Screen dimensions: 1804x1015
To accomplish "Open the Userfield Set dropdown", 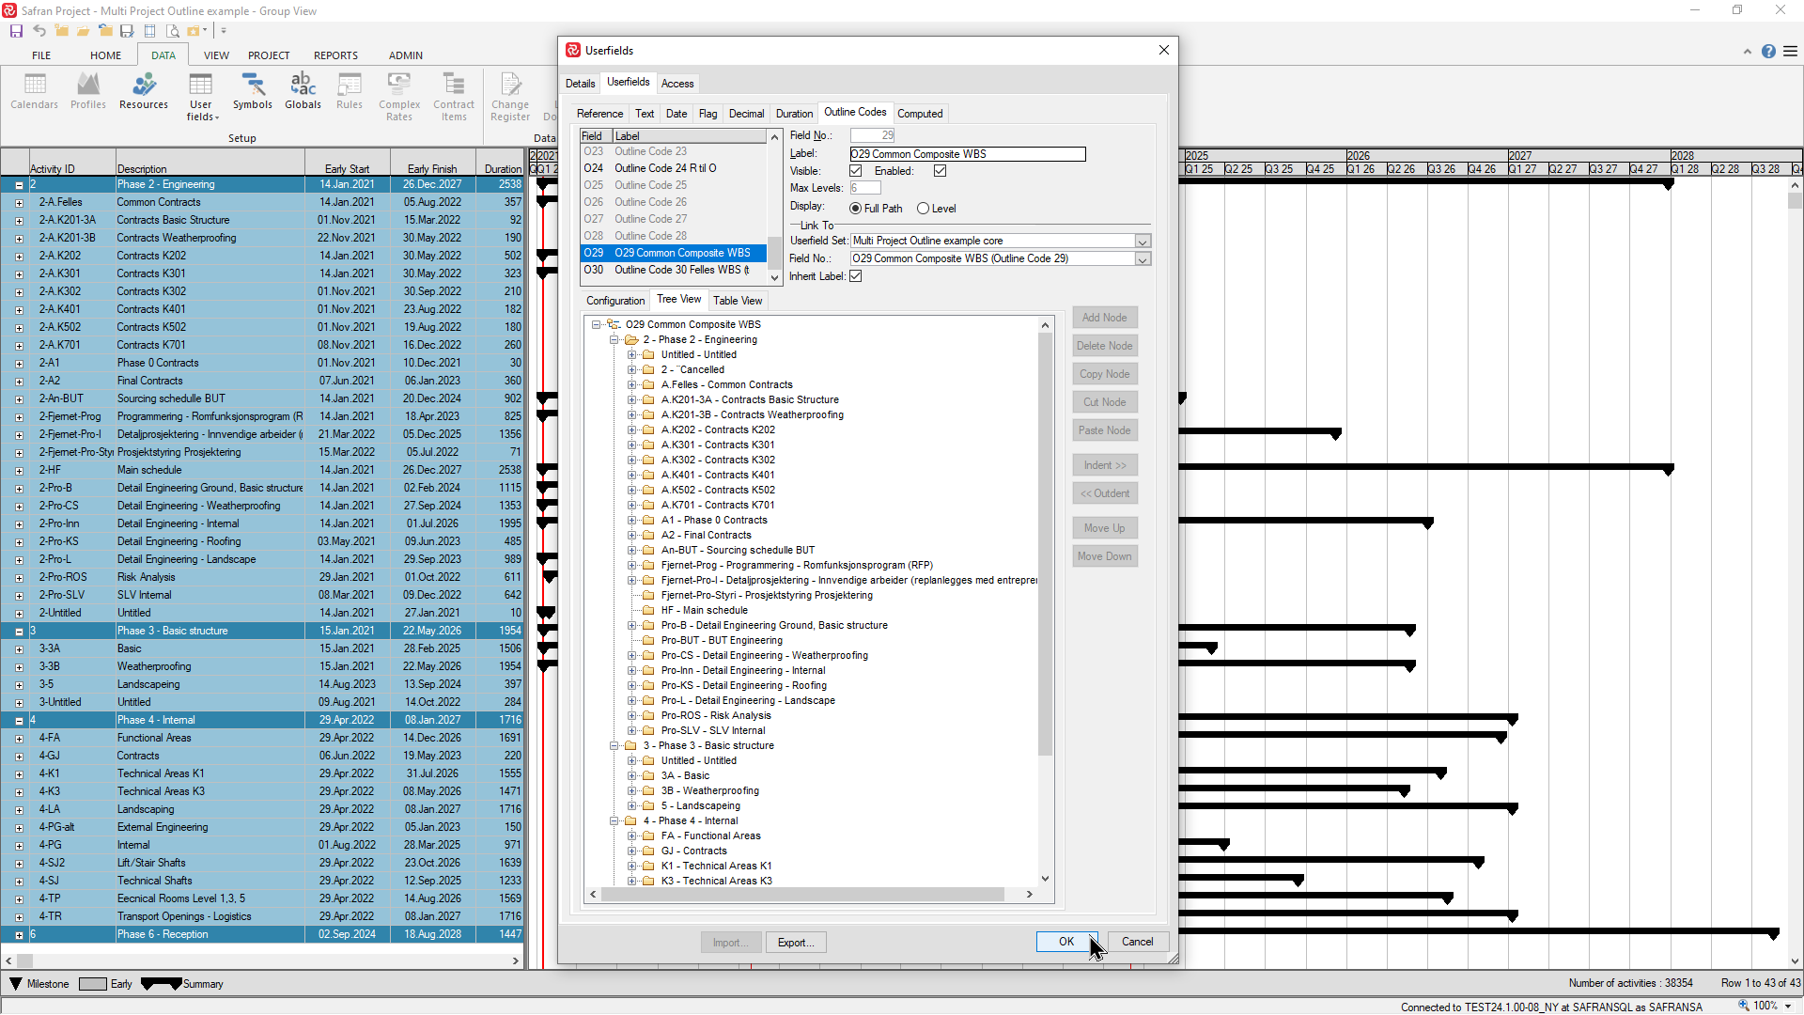I will pos(1143,242).
